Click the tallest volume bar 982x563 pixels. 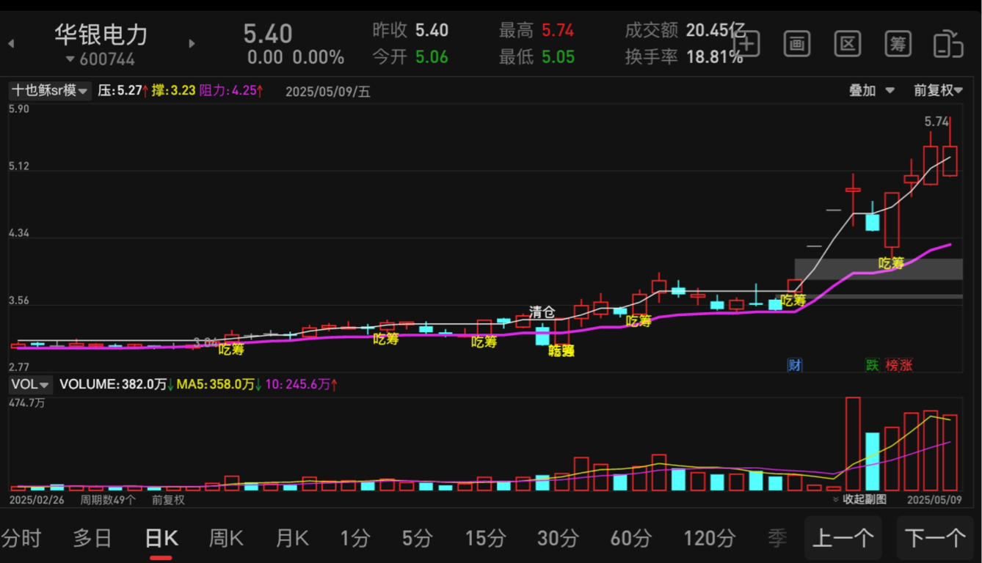click(x=853, y=444)
